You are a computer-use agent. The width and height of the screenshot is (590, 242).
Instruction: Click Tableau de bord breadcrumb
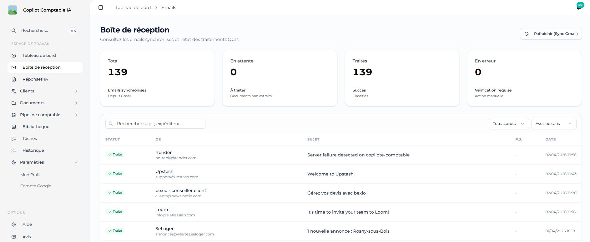tap(133, 7)
